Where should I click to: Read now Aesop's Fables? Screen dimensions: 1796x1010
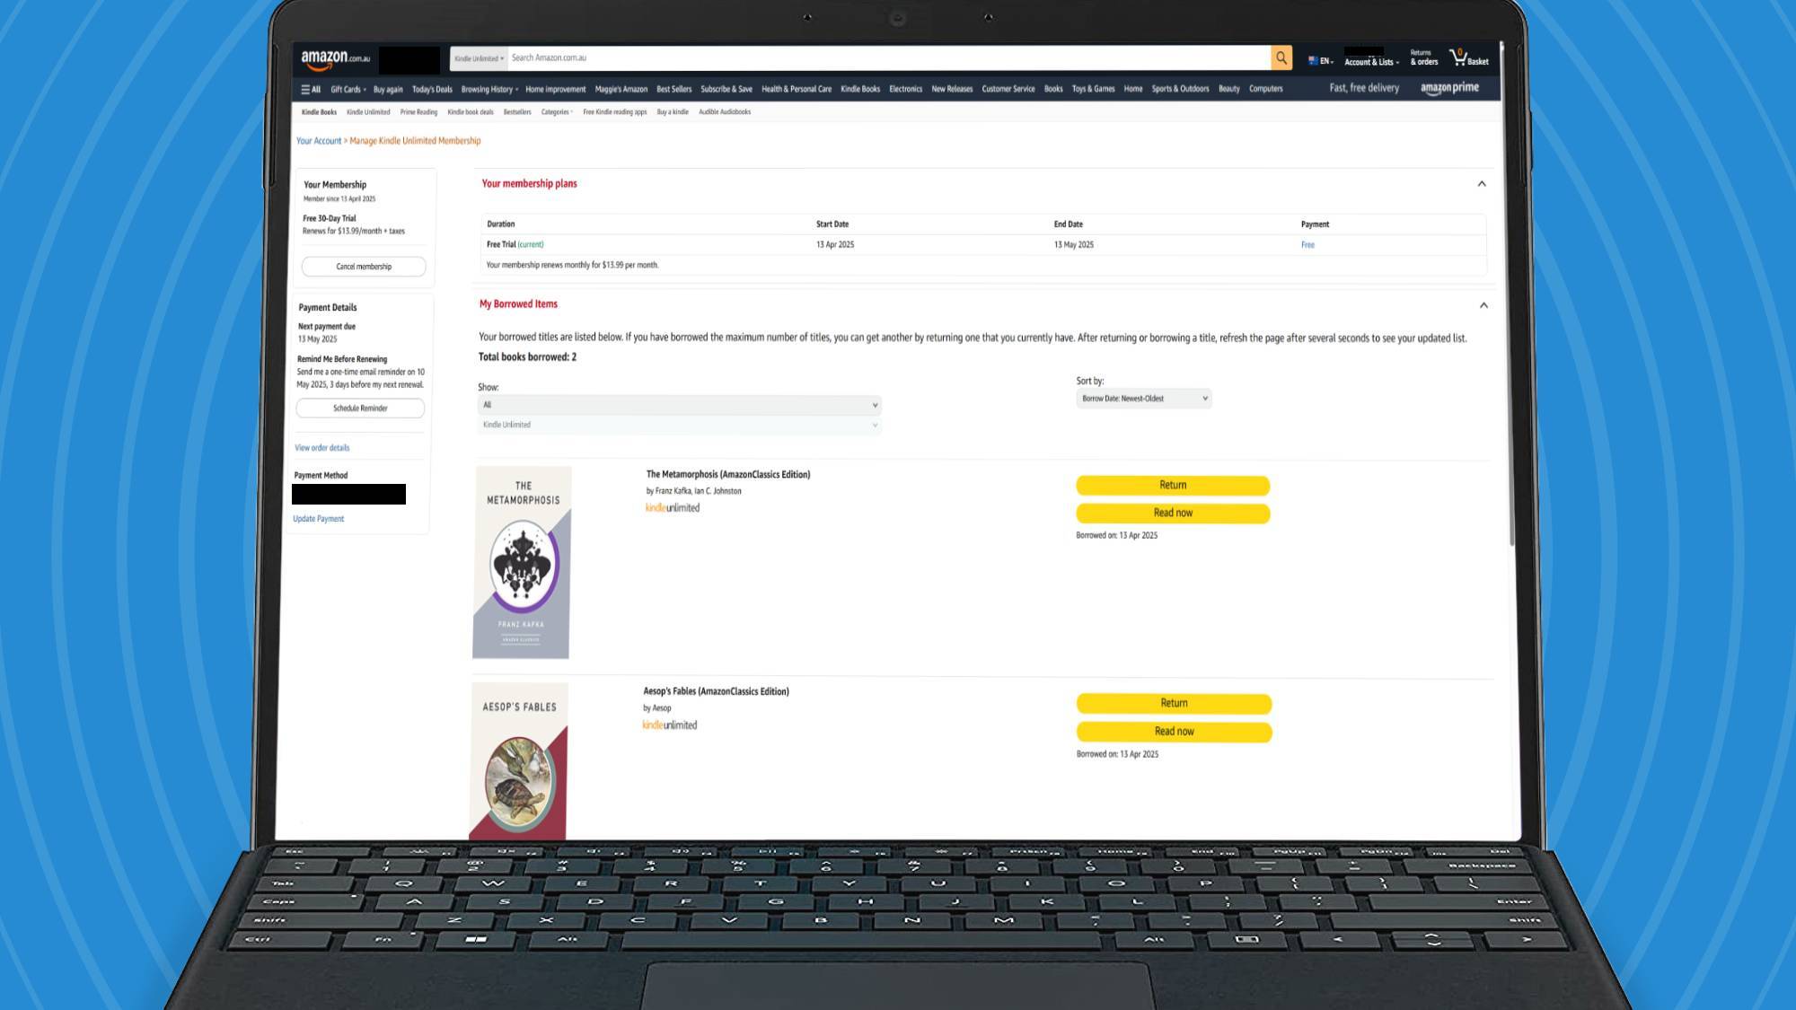pos(1174,732)
